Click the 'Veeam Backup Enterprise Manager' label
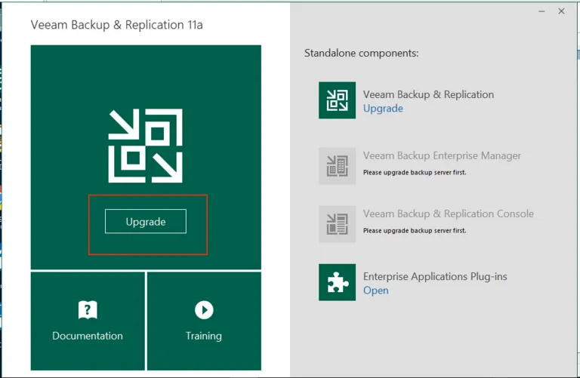 coord(442,155)
